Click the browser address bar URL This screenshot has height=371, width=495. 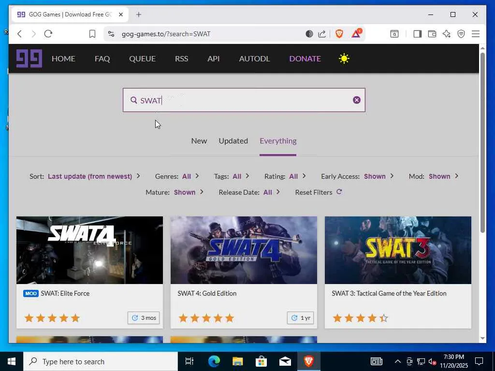tap(166, 34)
